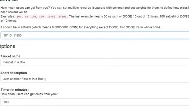The width and height of the screenshot is (189, 106).
Task: Click the 'of 12 times.' line
Action: coord(9,21)
